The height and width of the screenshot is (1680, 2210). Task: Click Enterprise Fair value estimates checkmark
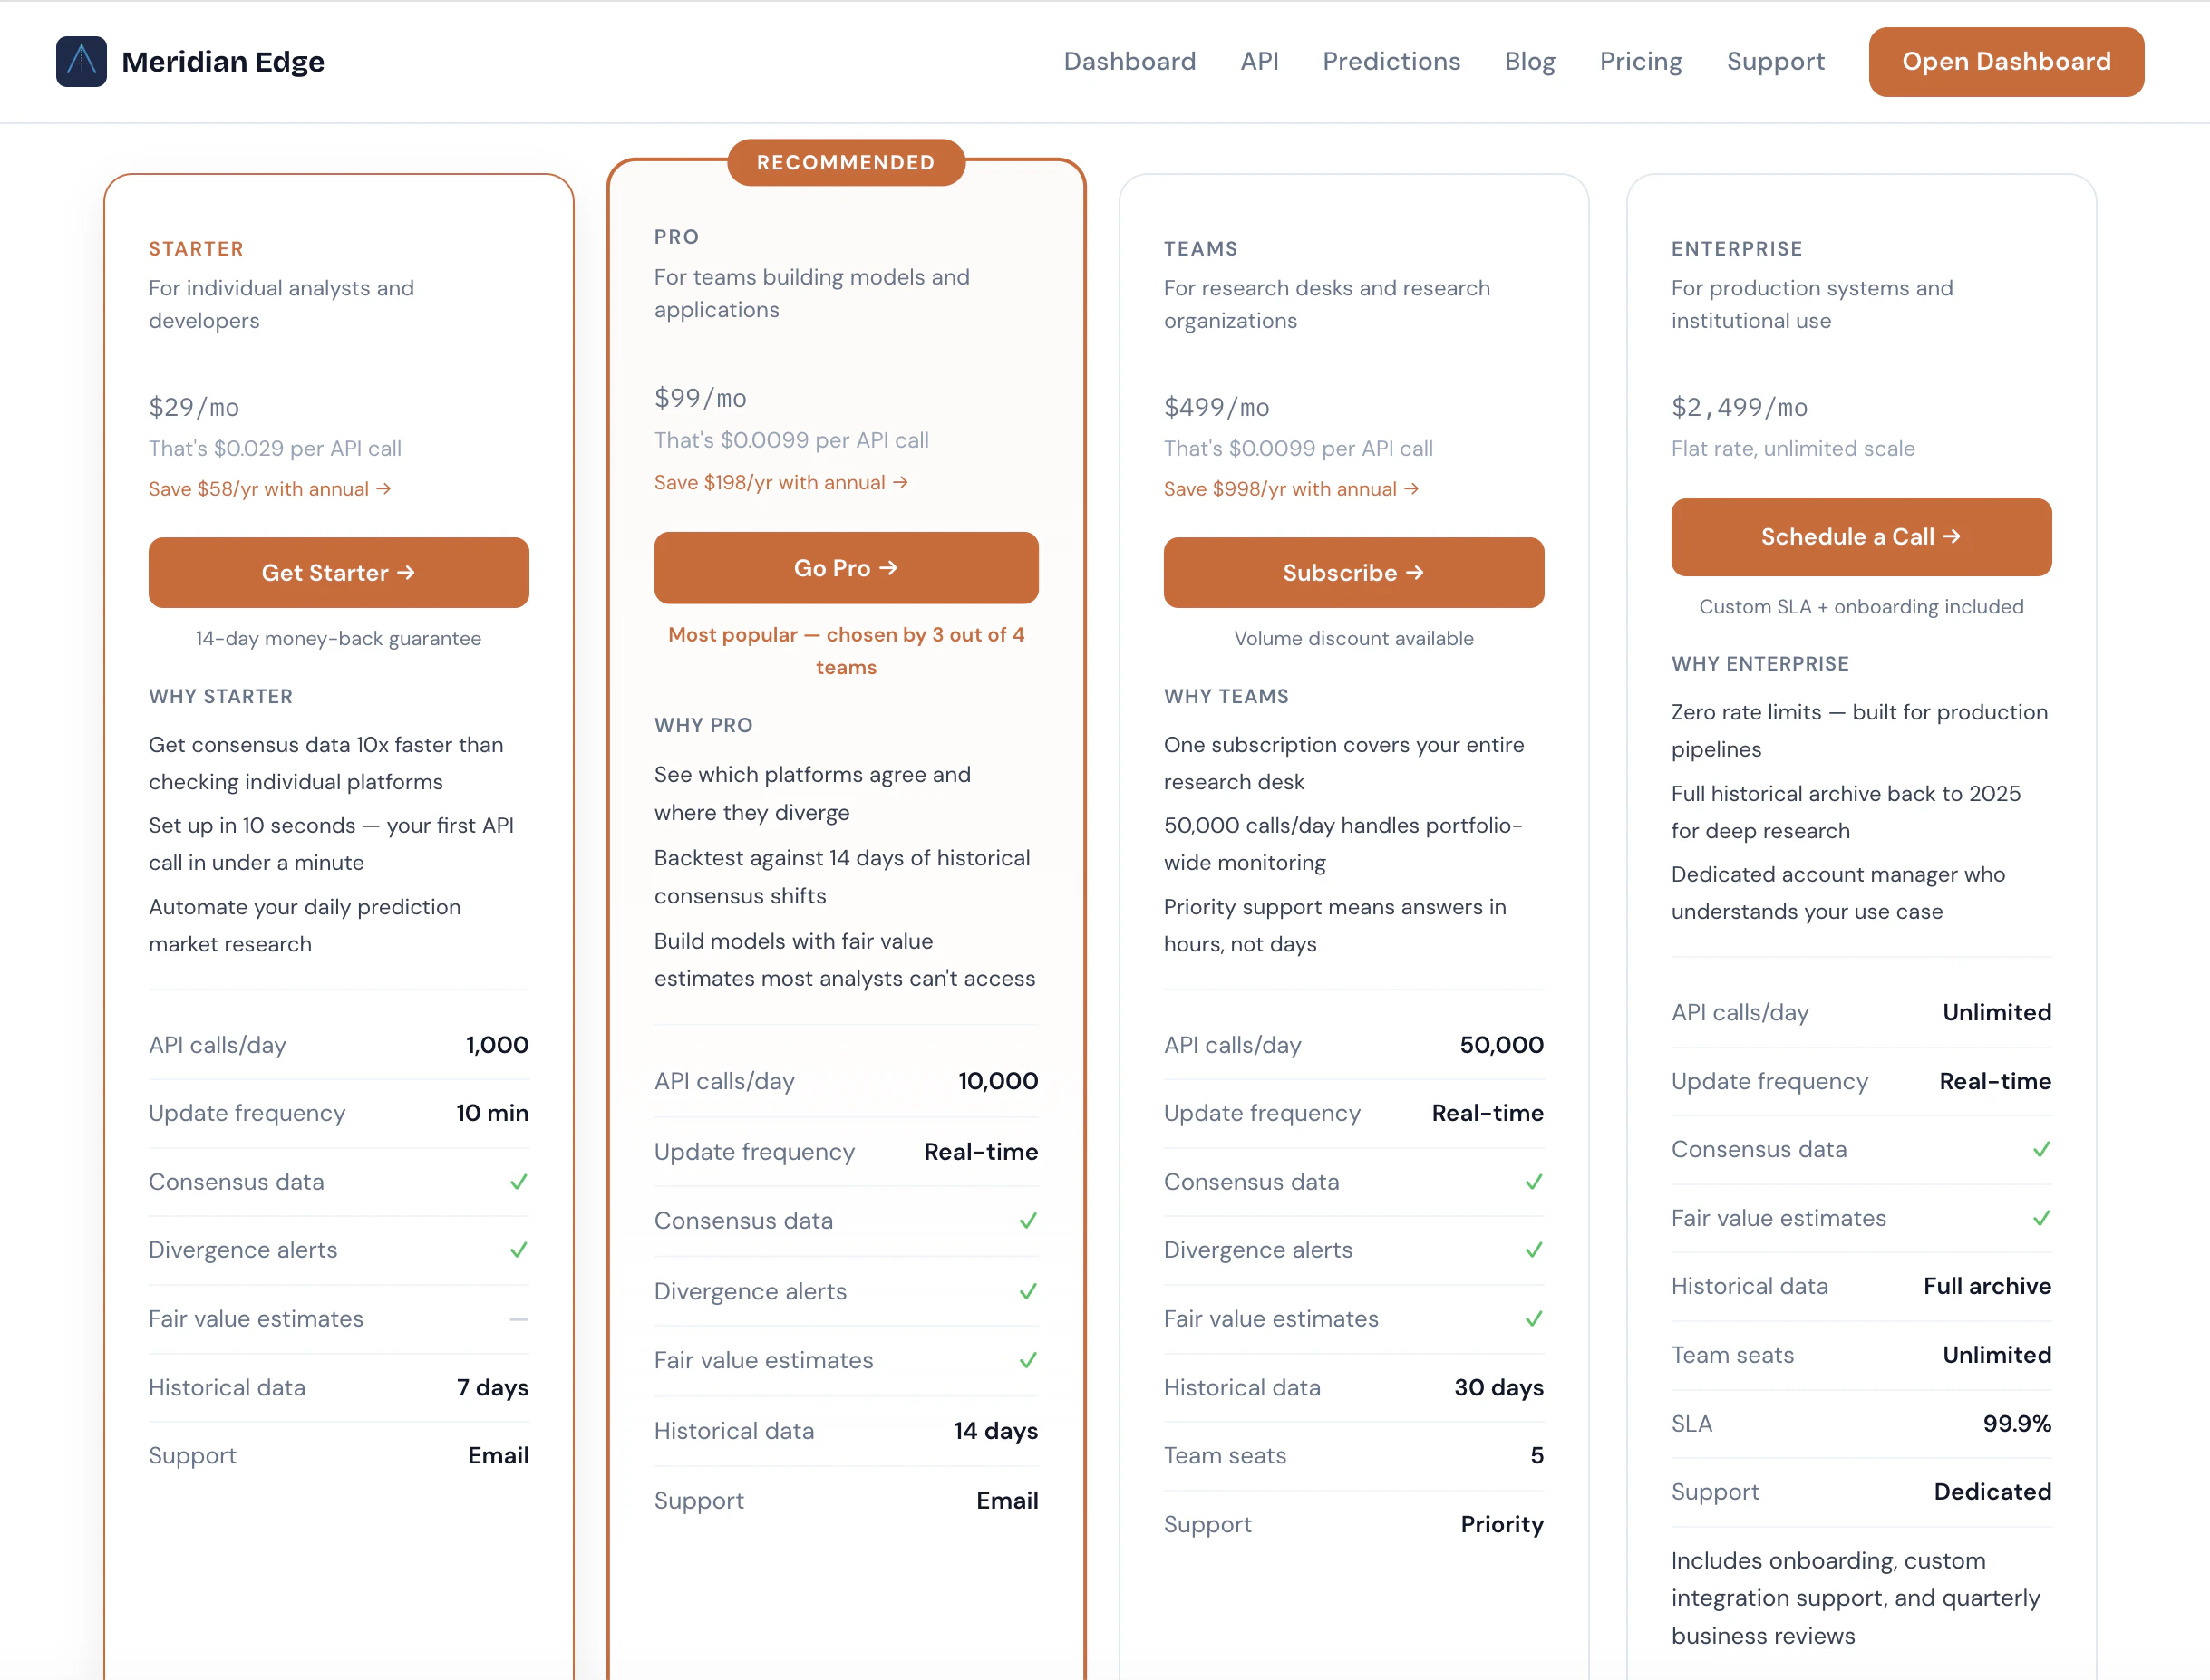(2040, 1218)
